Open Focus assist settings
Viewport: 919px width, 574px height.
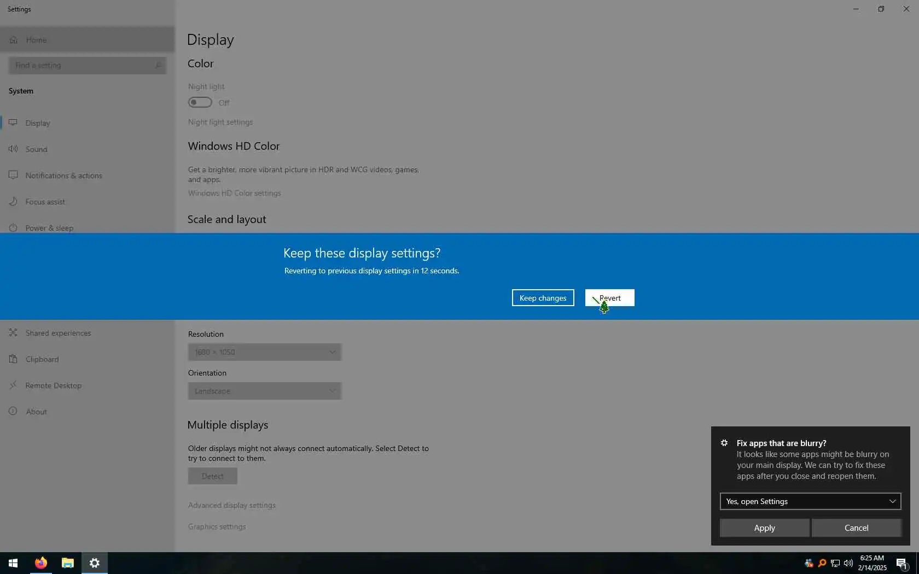[88, 202]
